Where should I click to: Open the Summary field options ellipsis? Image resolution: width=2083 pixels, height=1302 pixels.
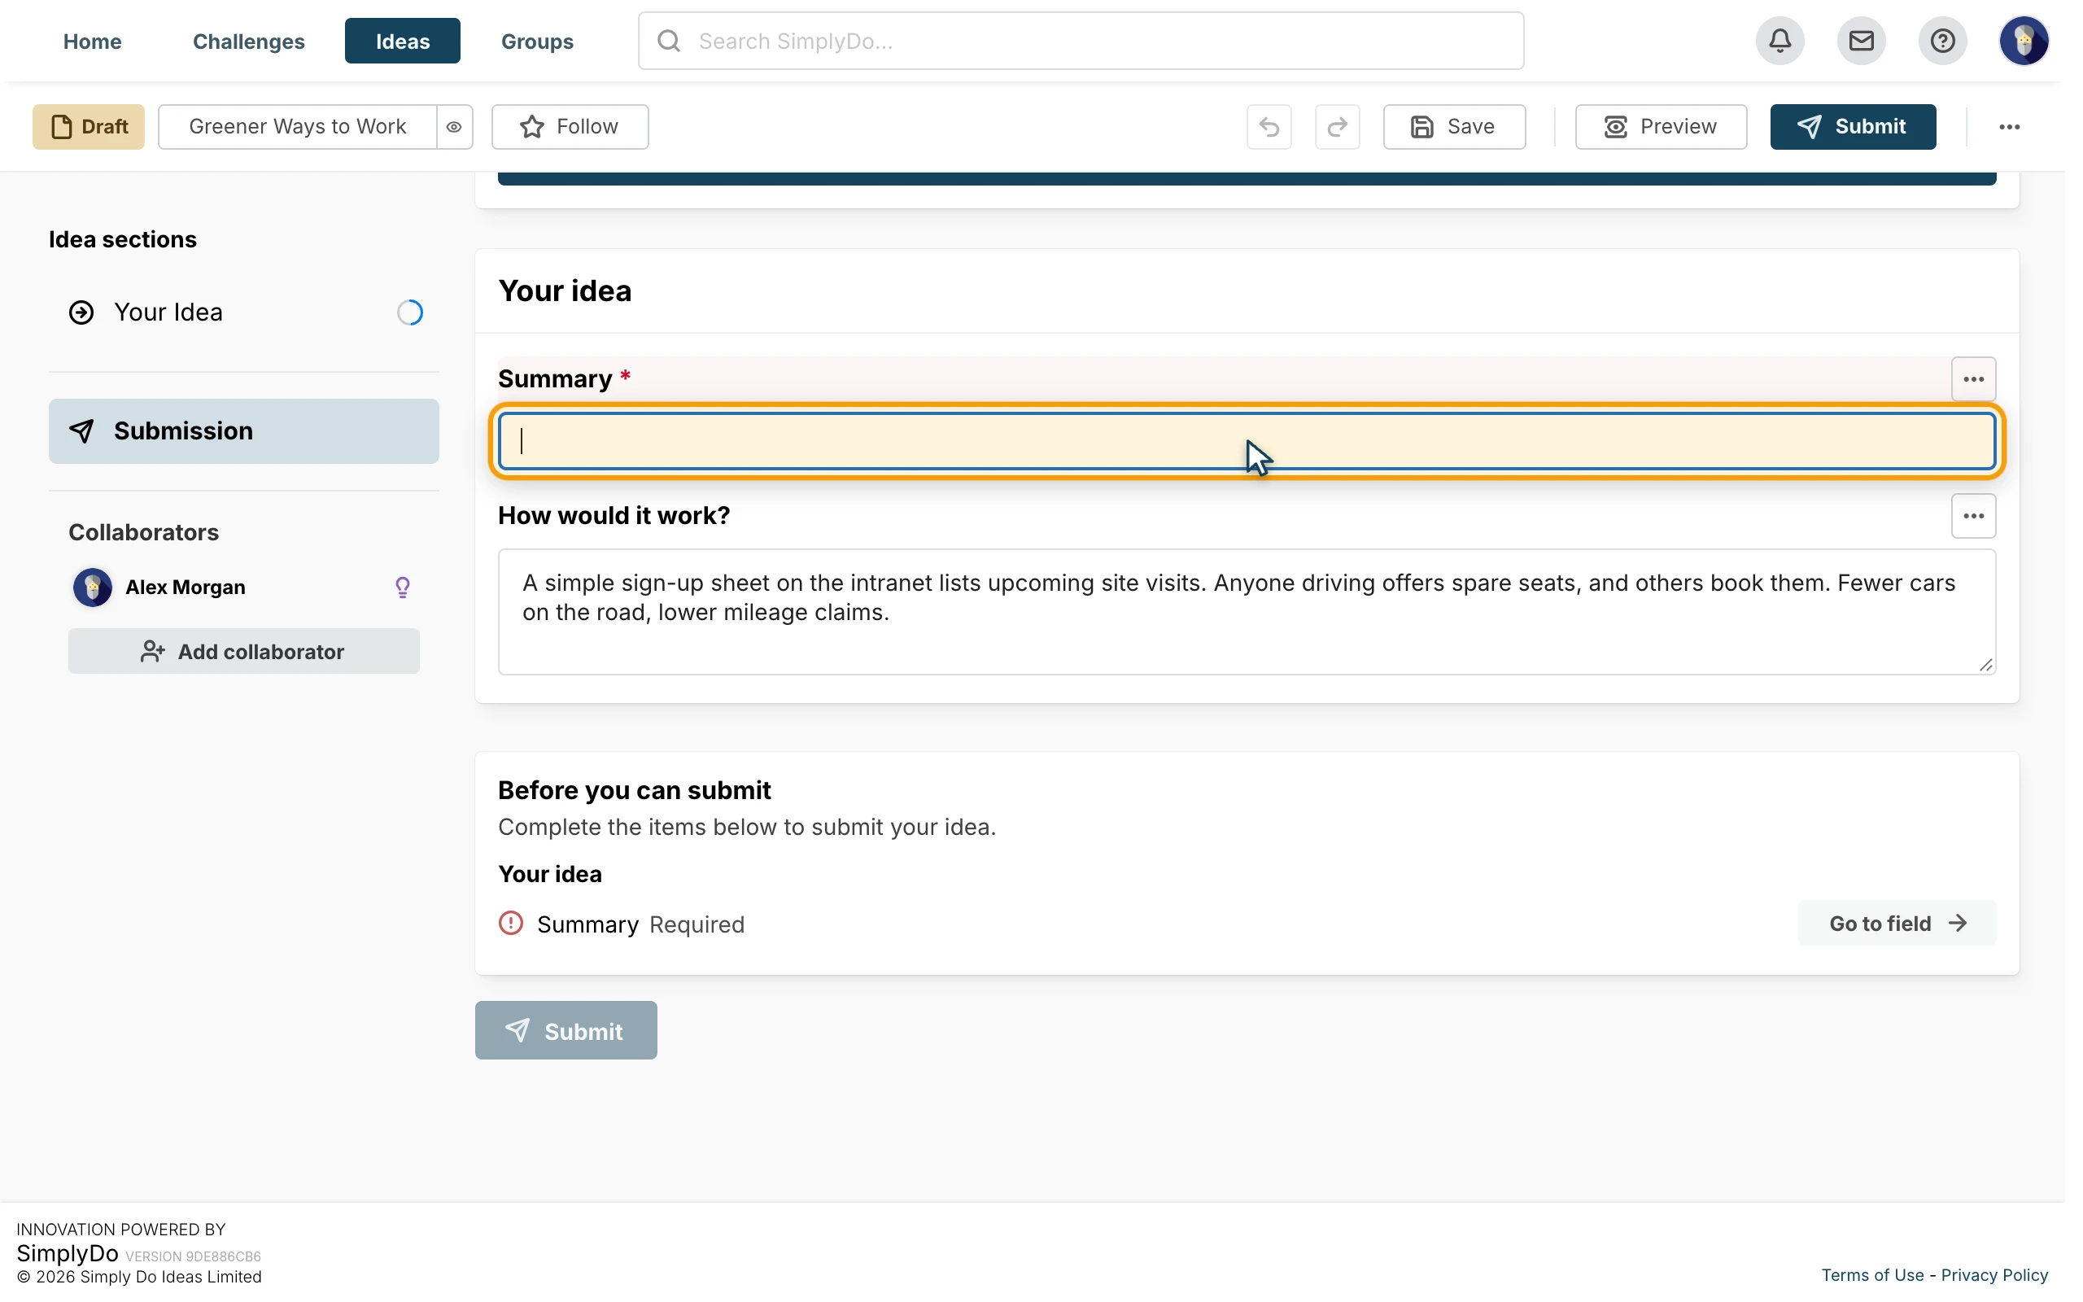pos(1973,379)
